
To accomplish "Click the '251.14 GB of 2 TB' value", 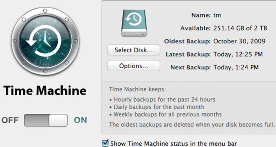I will (x=240, y=28).
